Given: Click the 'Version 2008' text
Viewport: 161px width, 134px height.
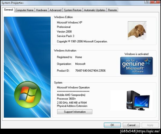Looking at the screenshot, I should tap(64, 31).
